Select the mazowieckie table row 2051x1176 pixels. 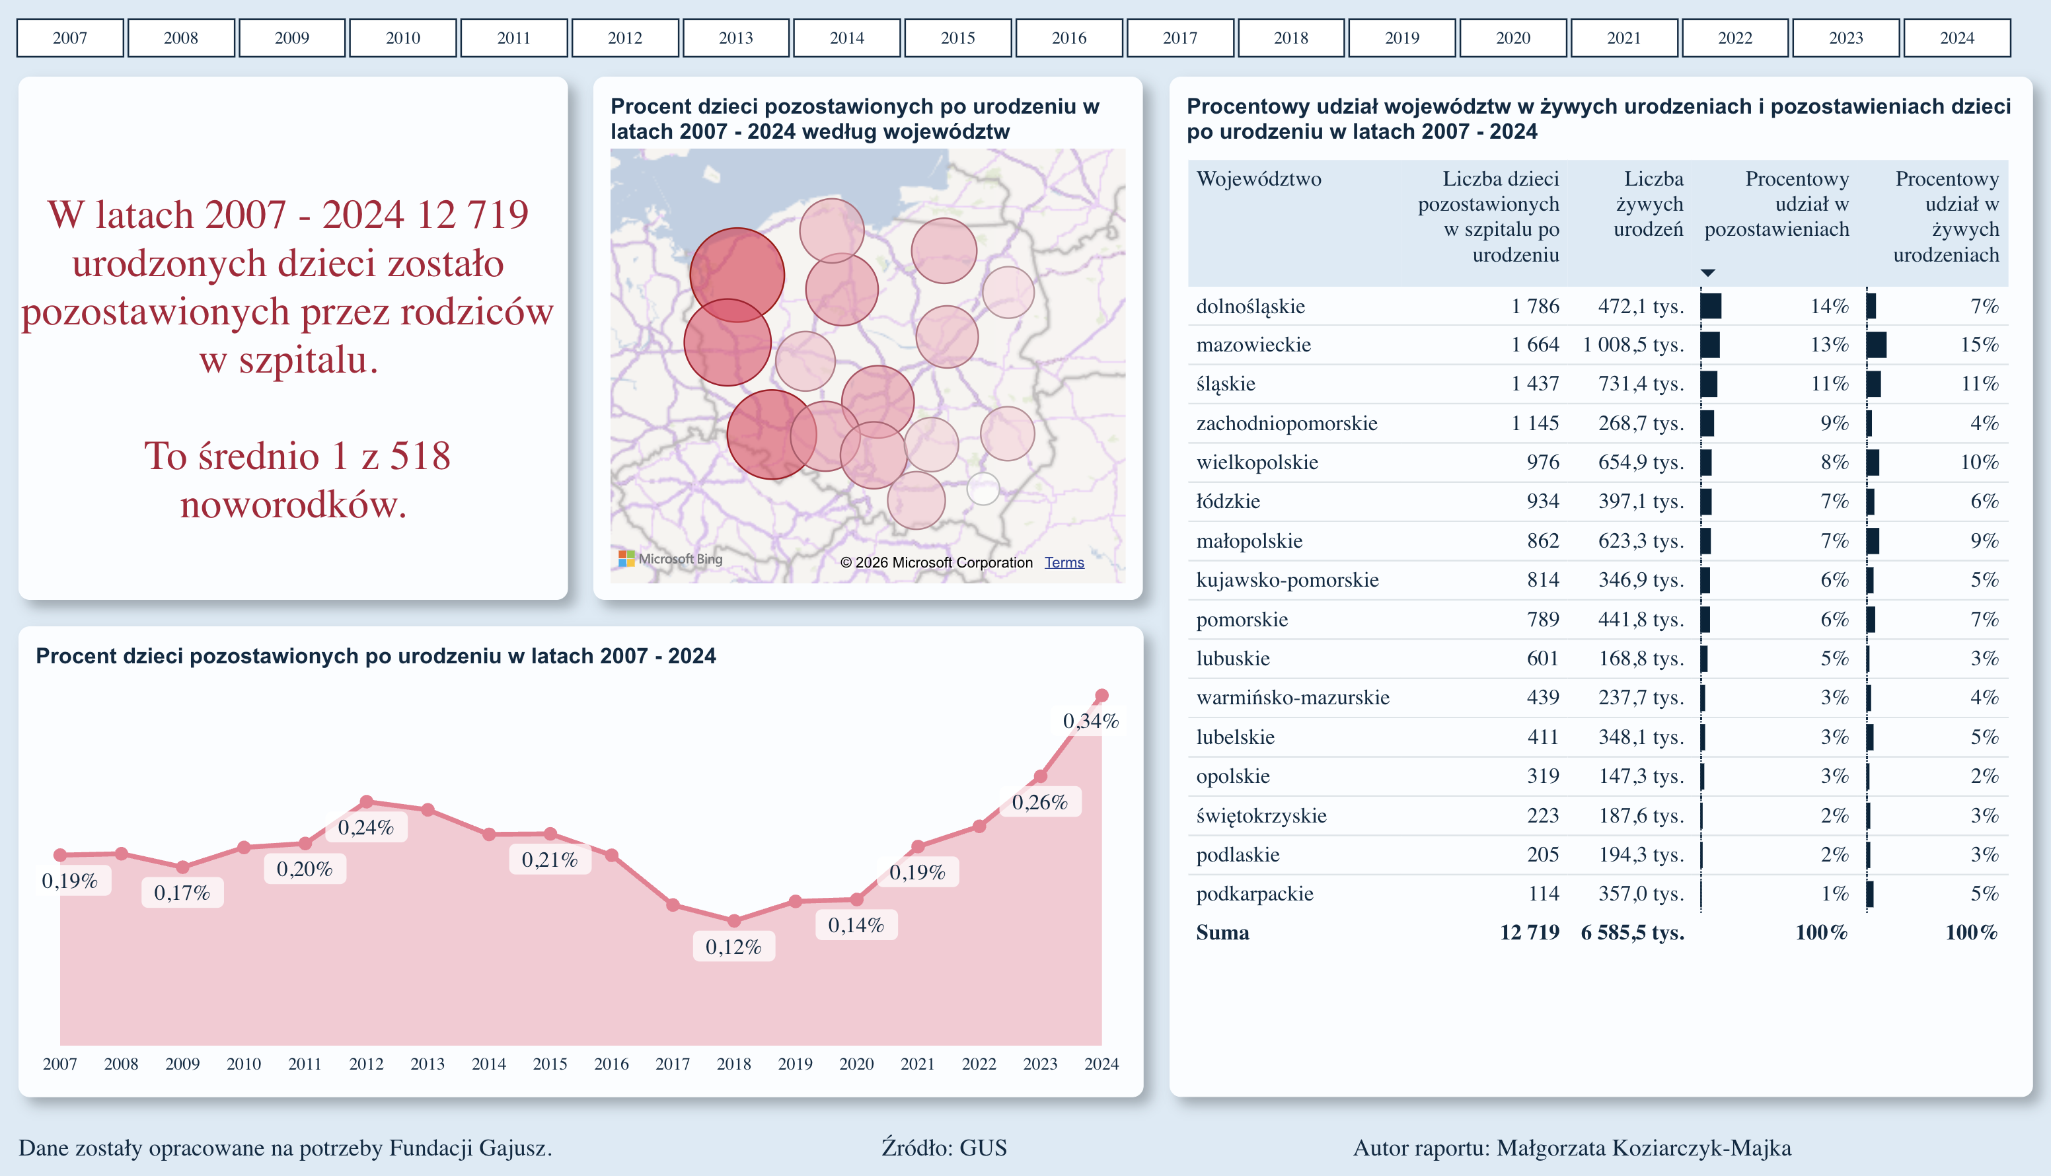[1253, 345]
